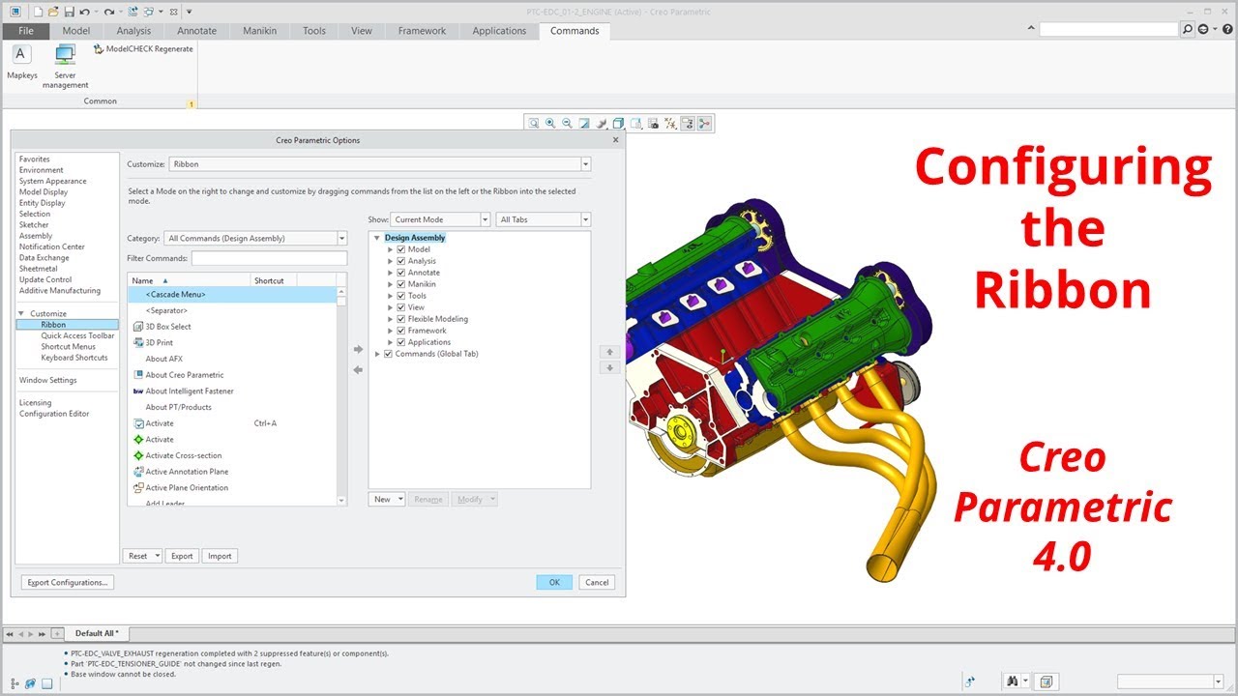Click the Filter Commands input field

click(269, 258)
